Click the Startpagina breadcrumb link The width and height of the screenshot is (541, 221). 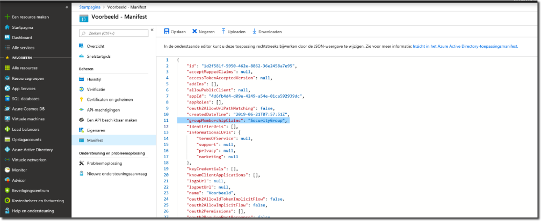pyautogui.click(x=89, y=8)
